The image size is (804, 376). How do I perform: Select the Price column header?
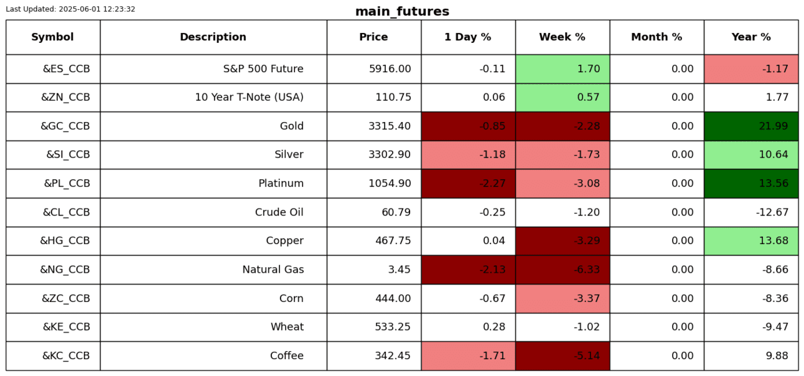point(373,37)
